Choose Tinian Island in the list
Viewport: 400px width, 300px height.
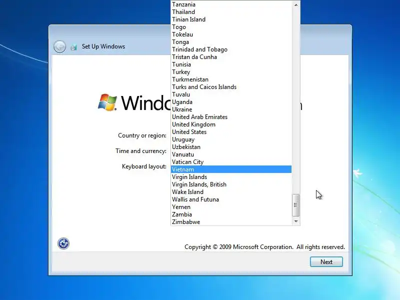[x=231, y=19]
